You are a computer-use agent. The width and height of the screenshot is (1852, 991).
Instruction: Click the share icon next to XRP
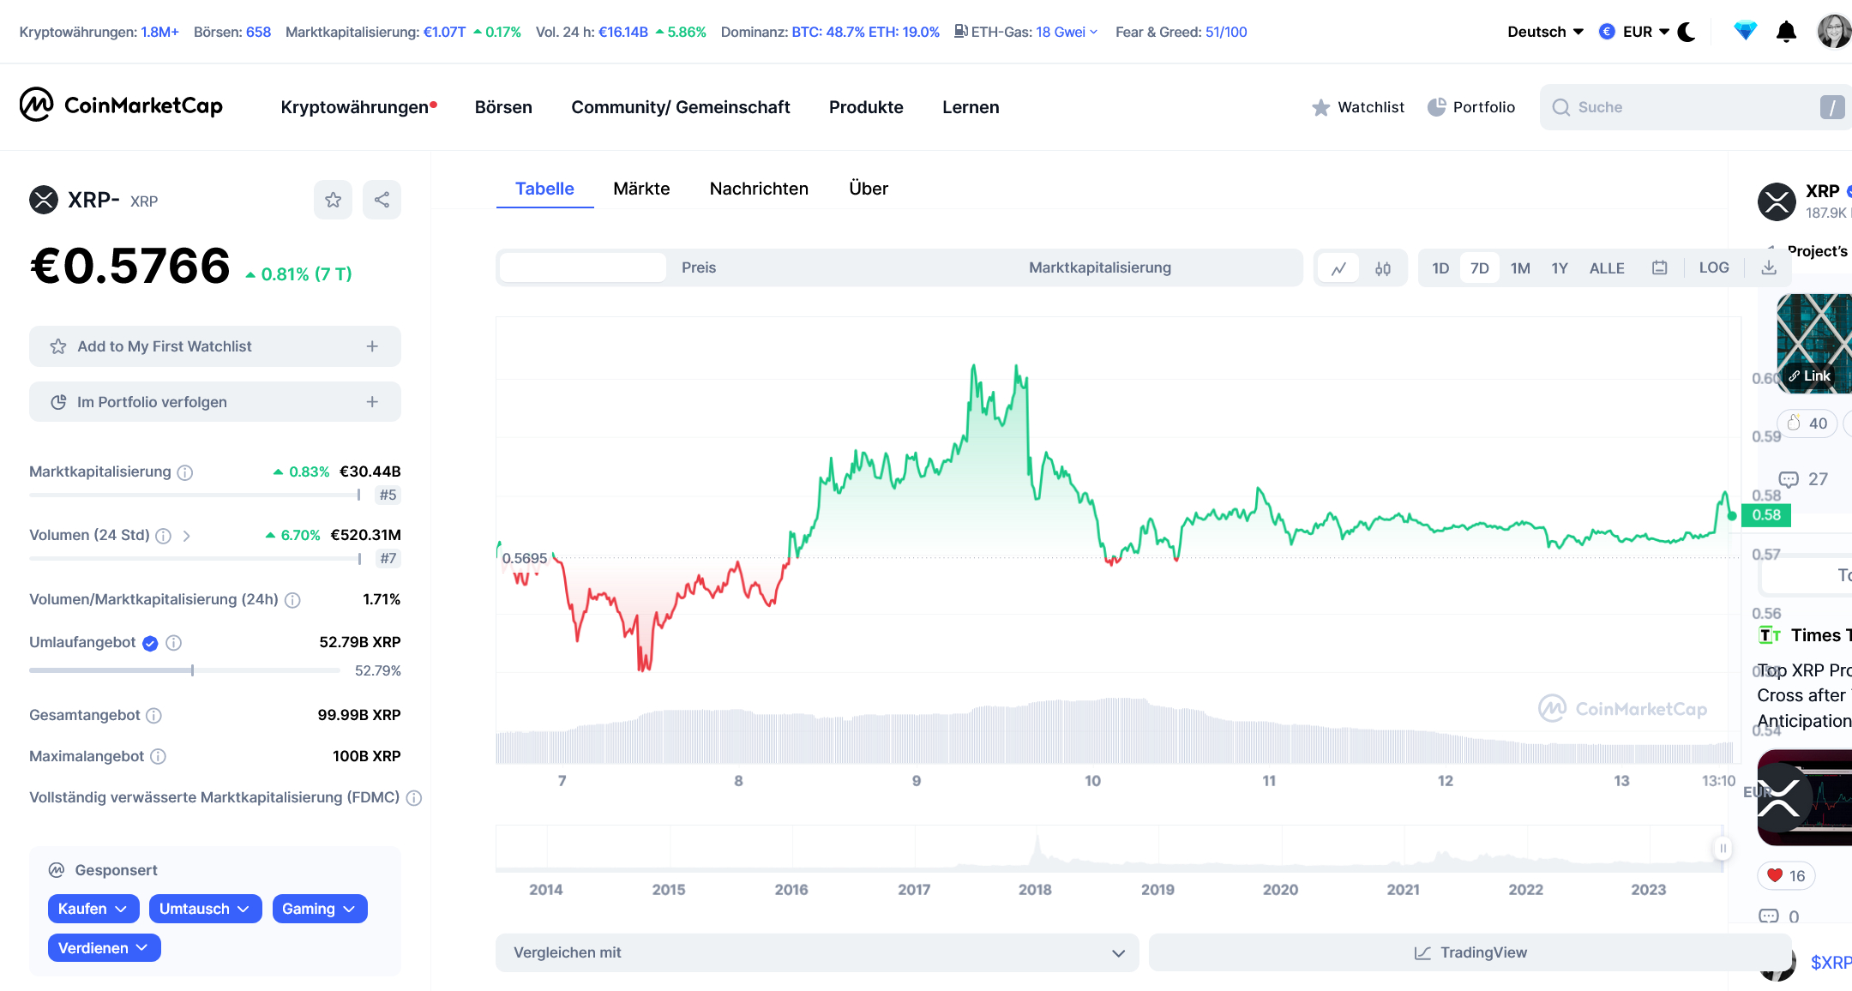tap(382, 200)
